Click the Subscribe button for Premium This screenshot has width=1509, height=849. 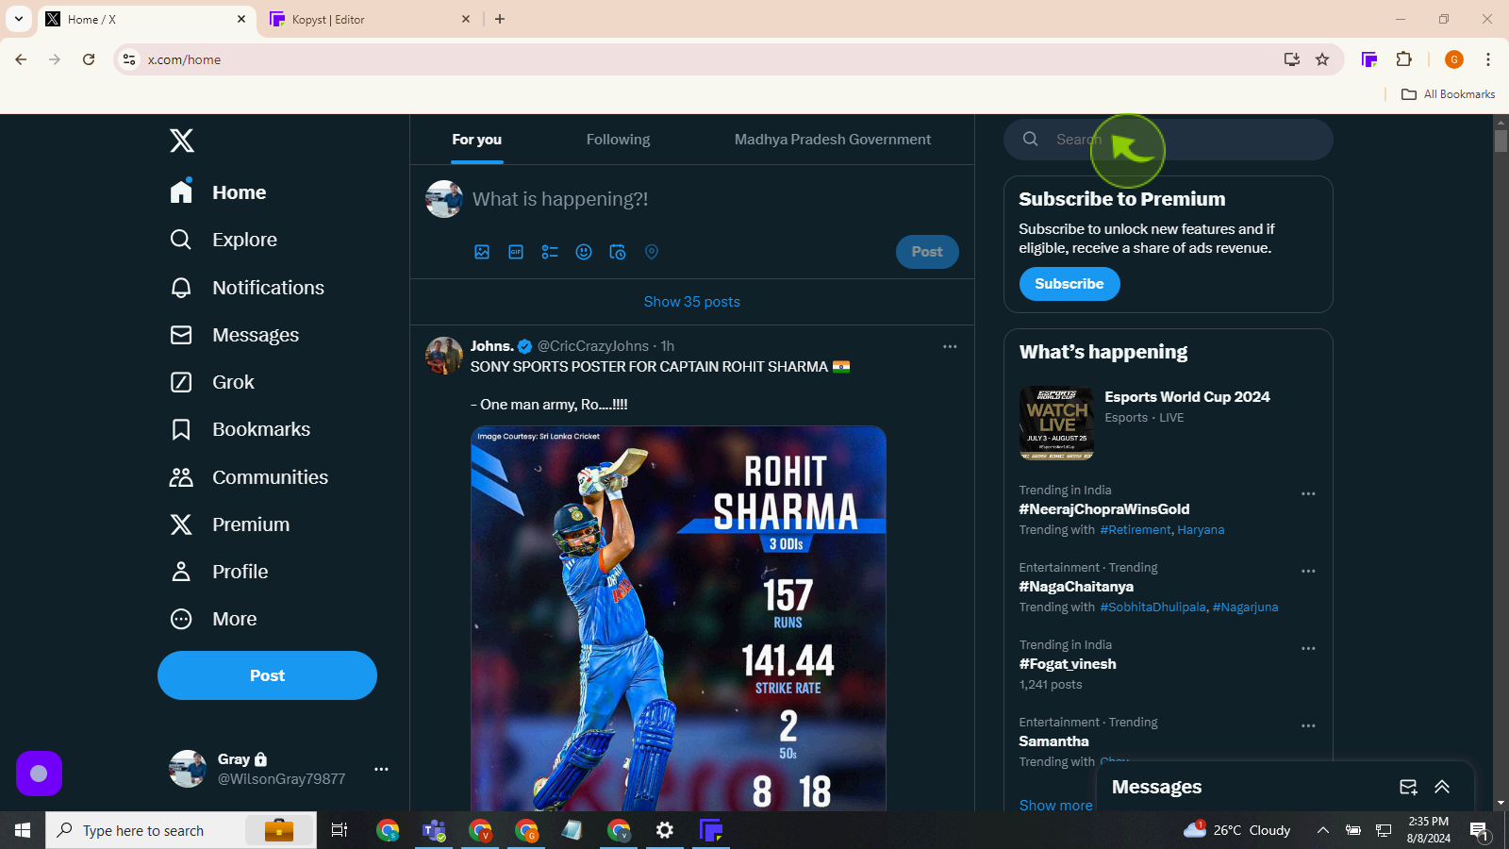click(1070, 284)
